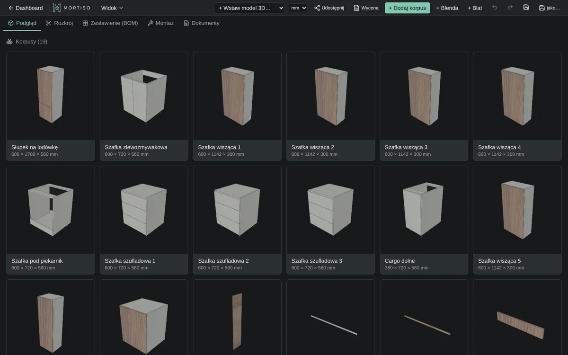Select the Szafka wisząca 1 preview
568x355 pixels.
point(237,96)
